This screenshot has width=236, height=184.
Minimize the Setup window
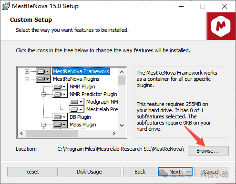181,6
